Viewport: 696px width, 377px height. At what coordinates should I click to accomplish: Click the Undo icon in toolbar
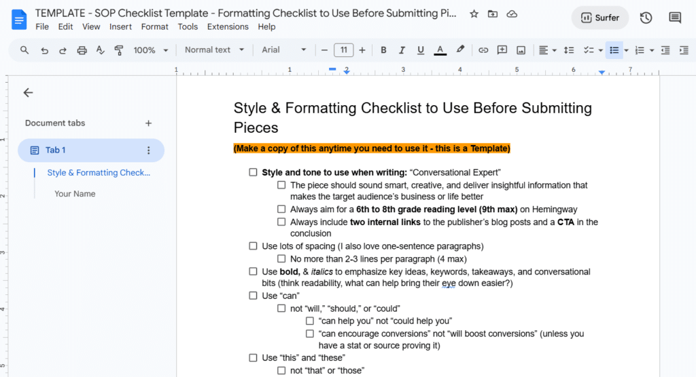click(44, 50)
